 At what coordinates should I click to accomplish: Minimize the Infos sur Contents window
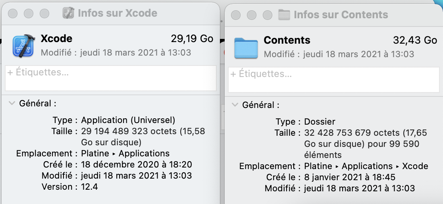252,15
